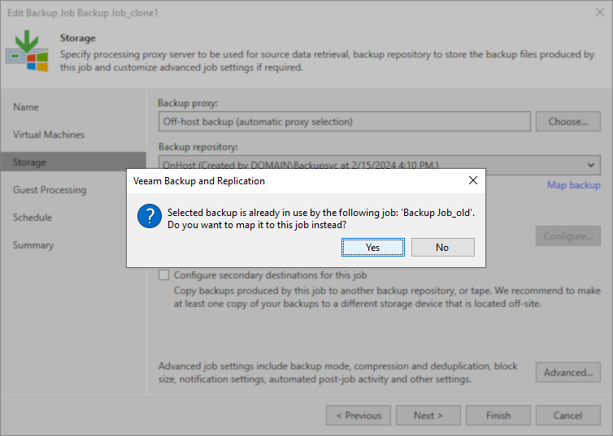613x436 pixels.
Task: Expand the Backup repository dropdown arrow
Action: pos(591,165)
